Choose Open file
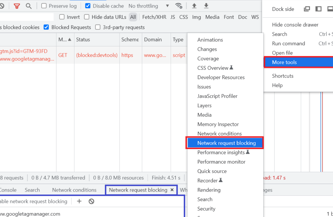This screenshot has height=217, width=333. tap(299, 53)
